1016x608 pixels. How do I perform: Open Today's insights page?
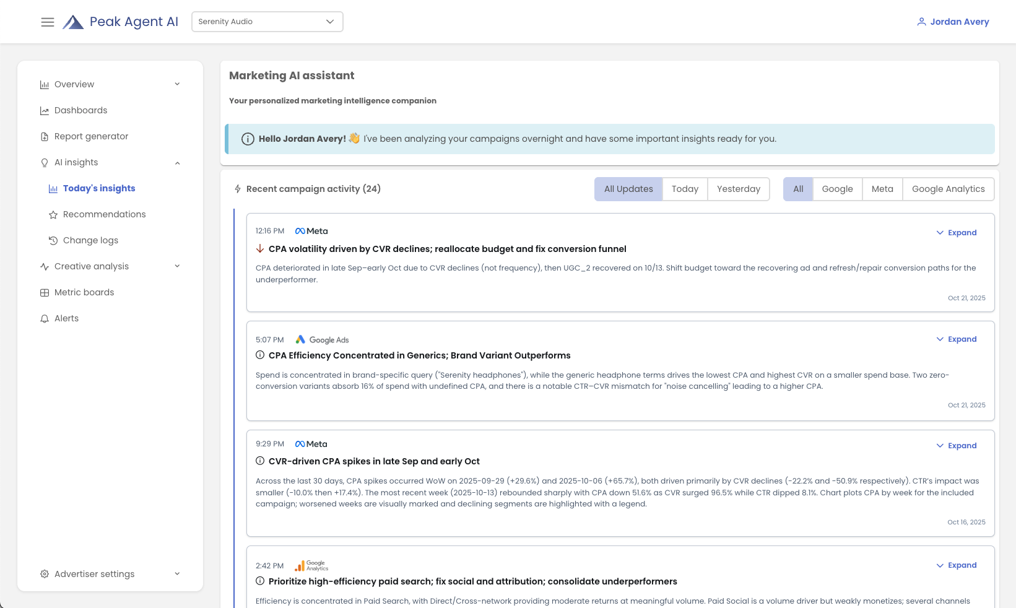coord(99,188)
